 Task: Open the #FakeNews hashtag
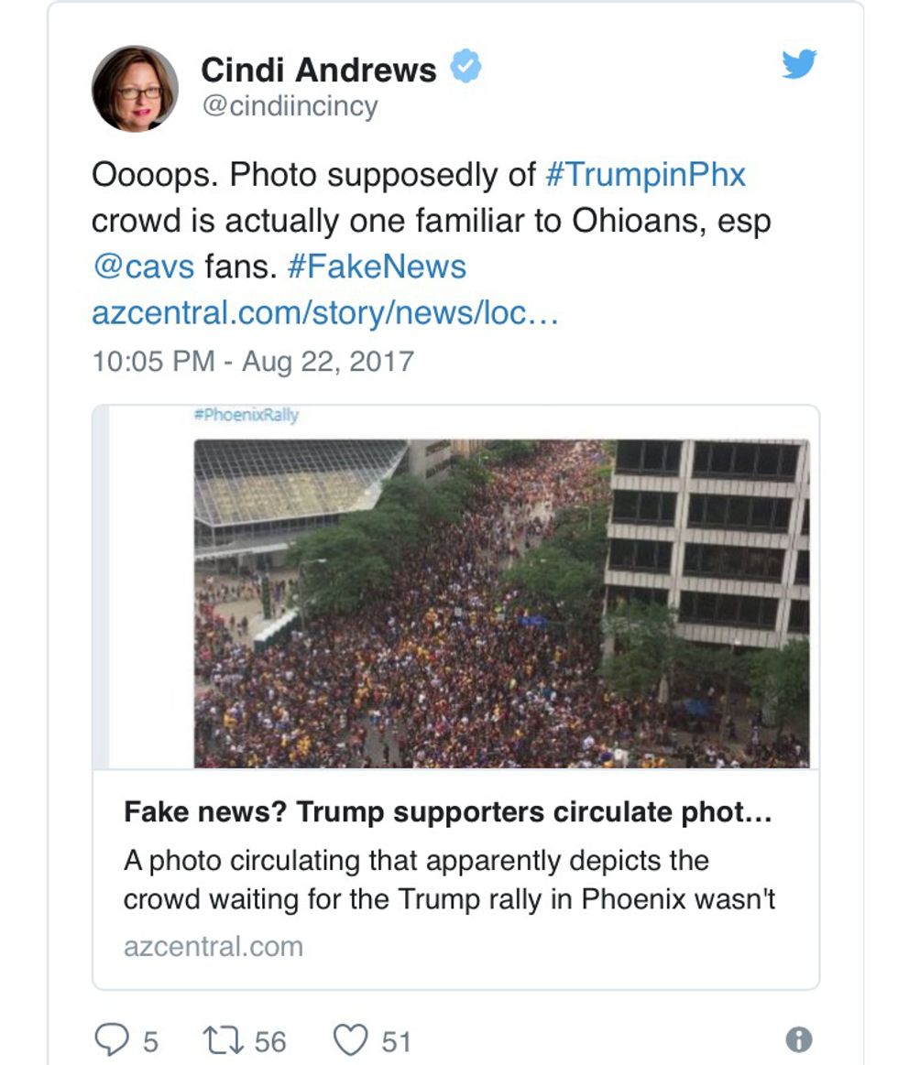[376, 266]
